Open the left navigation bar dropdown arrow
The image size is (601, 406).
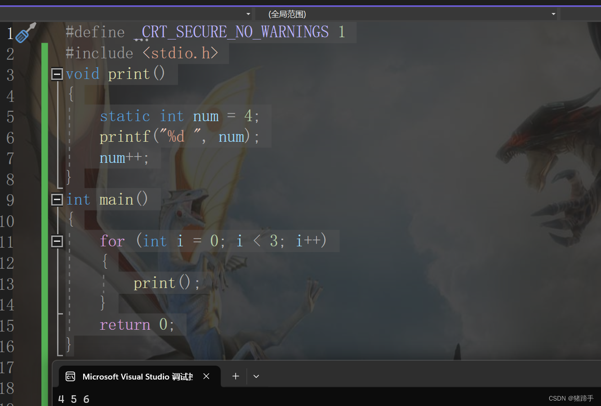click(x=248, y=14)
